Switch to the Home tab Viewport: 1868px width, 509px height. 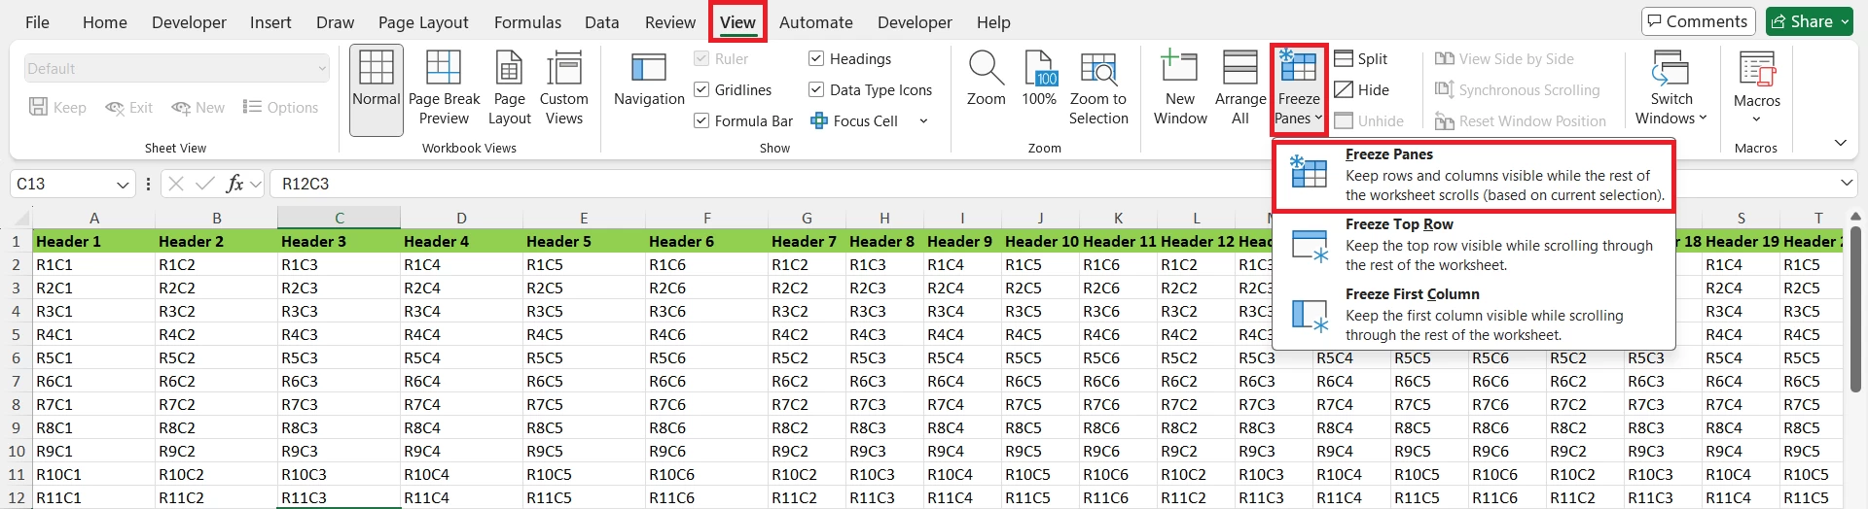(105, 22)
